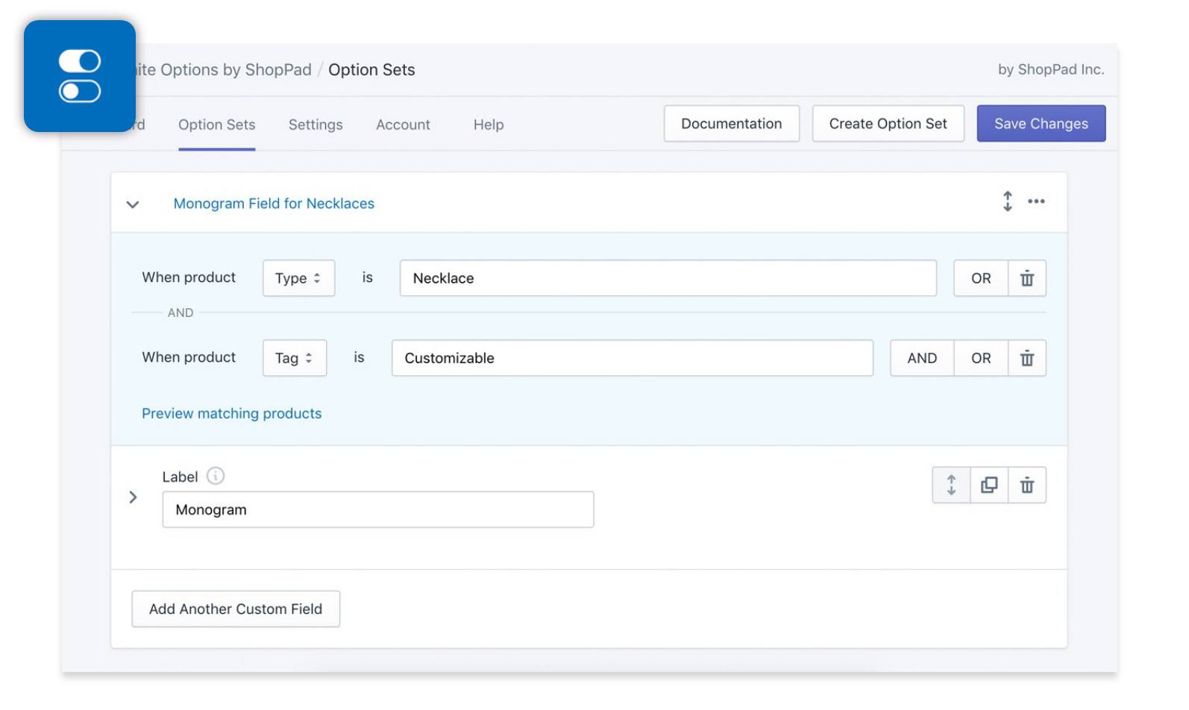1189x710 pixels.
Task: Switch to the Option Sets tab
Action: [x=216, y=125]
